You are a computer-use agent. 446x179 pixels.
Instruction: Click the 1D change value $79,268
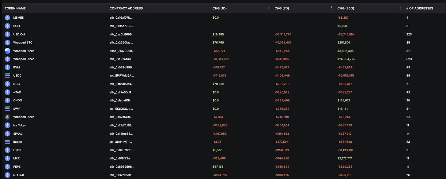coord(218,84)
